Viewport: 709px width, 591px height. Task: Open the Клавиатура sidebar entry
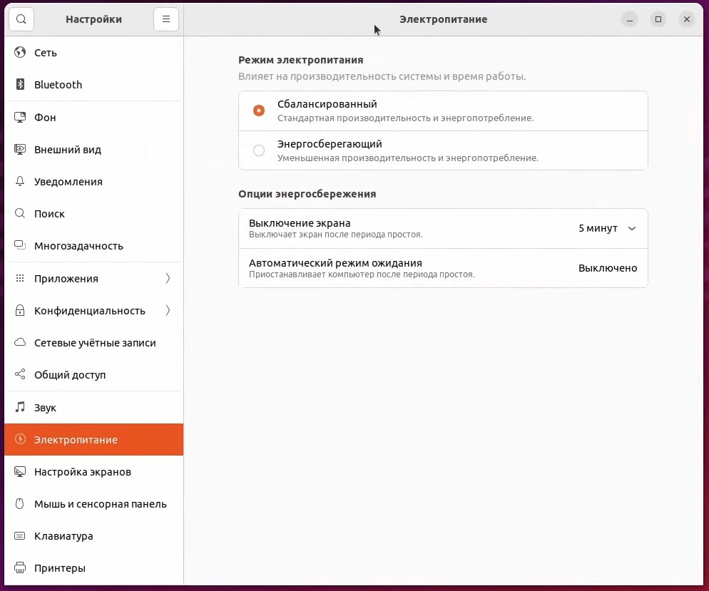[x=93, y=536]
